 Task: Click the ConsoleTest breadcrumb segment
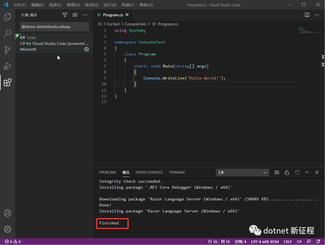click(135, 24)
